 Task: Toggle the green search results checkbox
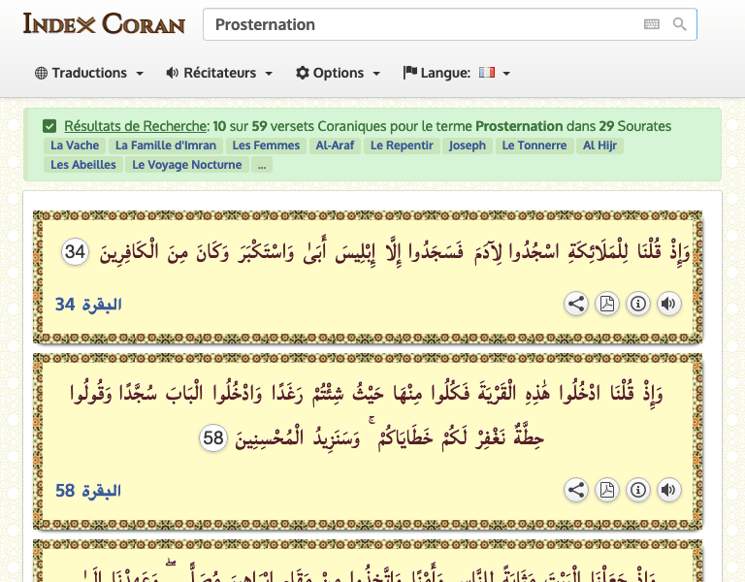(x=49, y=126)
